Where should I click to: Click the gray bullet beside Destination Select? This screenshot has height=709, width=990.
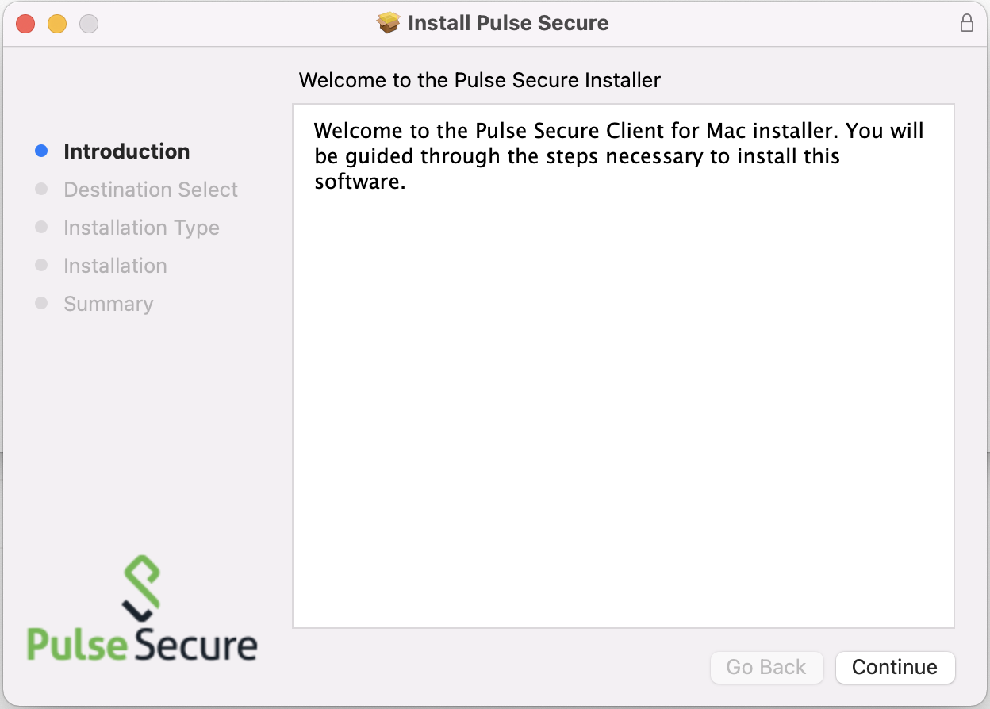click(x=42, y=190)
